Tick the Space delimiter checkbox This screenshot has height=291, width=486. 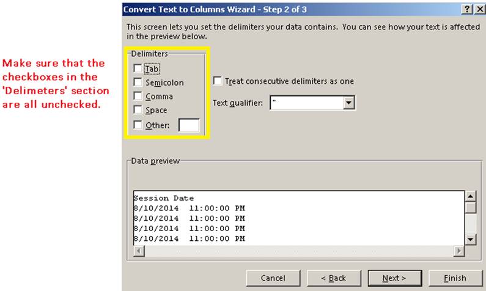138,110
